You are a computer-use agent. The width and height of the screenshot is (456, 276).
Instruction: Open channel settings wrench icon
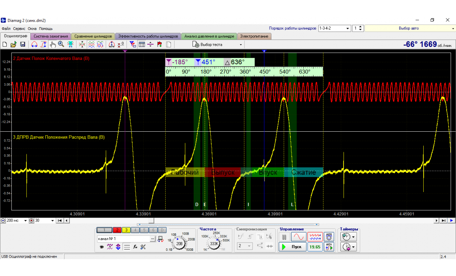coord(143,247)
